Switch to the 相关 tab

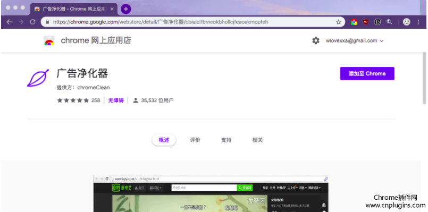click(257, 140)
